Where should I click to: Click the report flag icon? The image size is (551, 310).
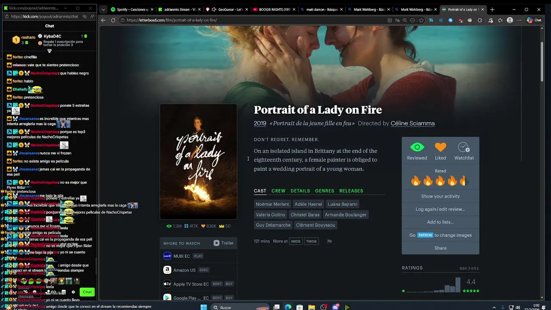(x=329, y=241)
